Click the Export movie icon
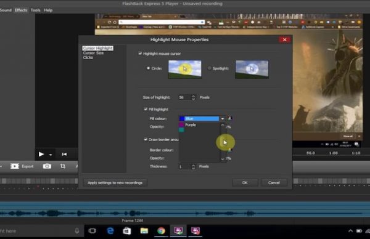Viewport: 370px width, 239px height. pos(15,166)
